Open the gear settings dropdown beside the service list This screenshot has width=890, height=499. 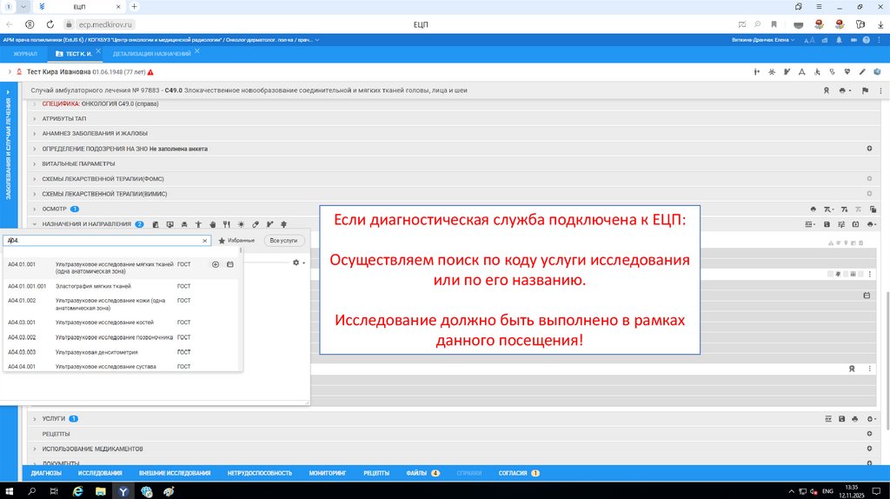pyautogui.click(x=298, y=263)
